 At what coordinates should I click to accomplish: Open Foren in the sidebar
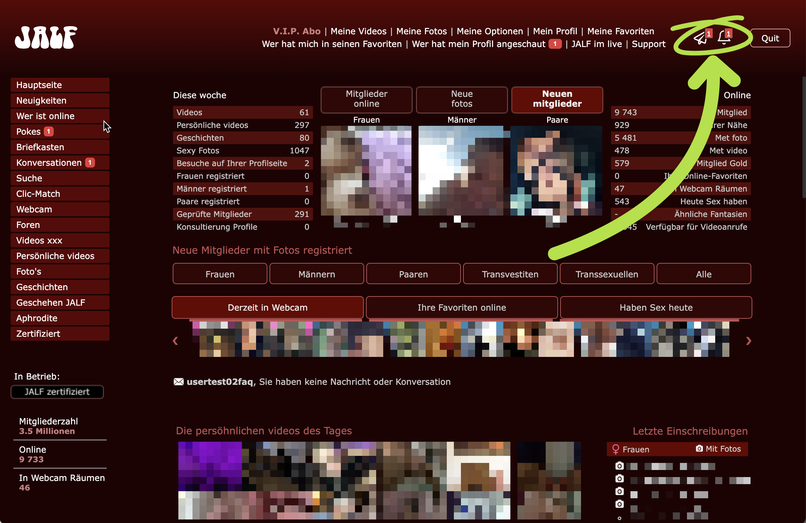tap(60, 225)
